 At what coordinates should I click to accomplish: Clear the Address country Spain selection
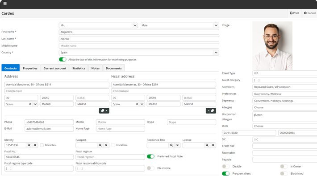tap(30, 104)
